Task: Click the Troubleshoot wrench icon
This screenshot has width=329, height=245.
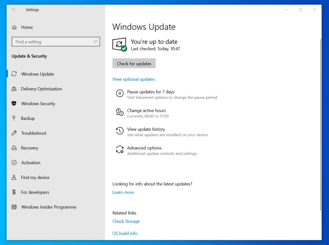Action: 14,133
